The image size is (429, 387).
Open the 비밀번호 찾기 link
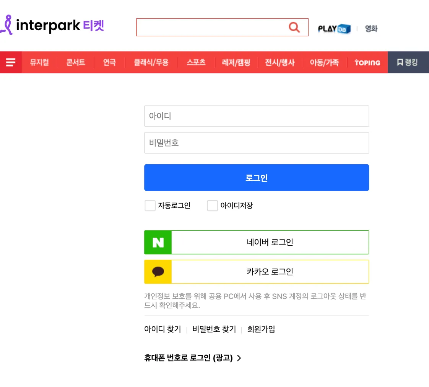pos(214,329)
